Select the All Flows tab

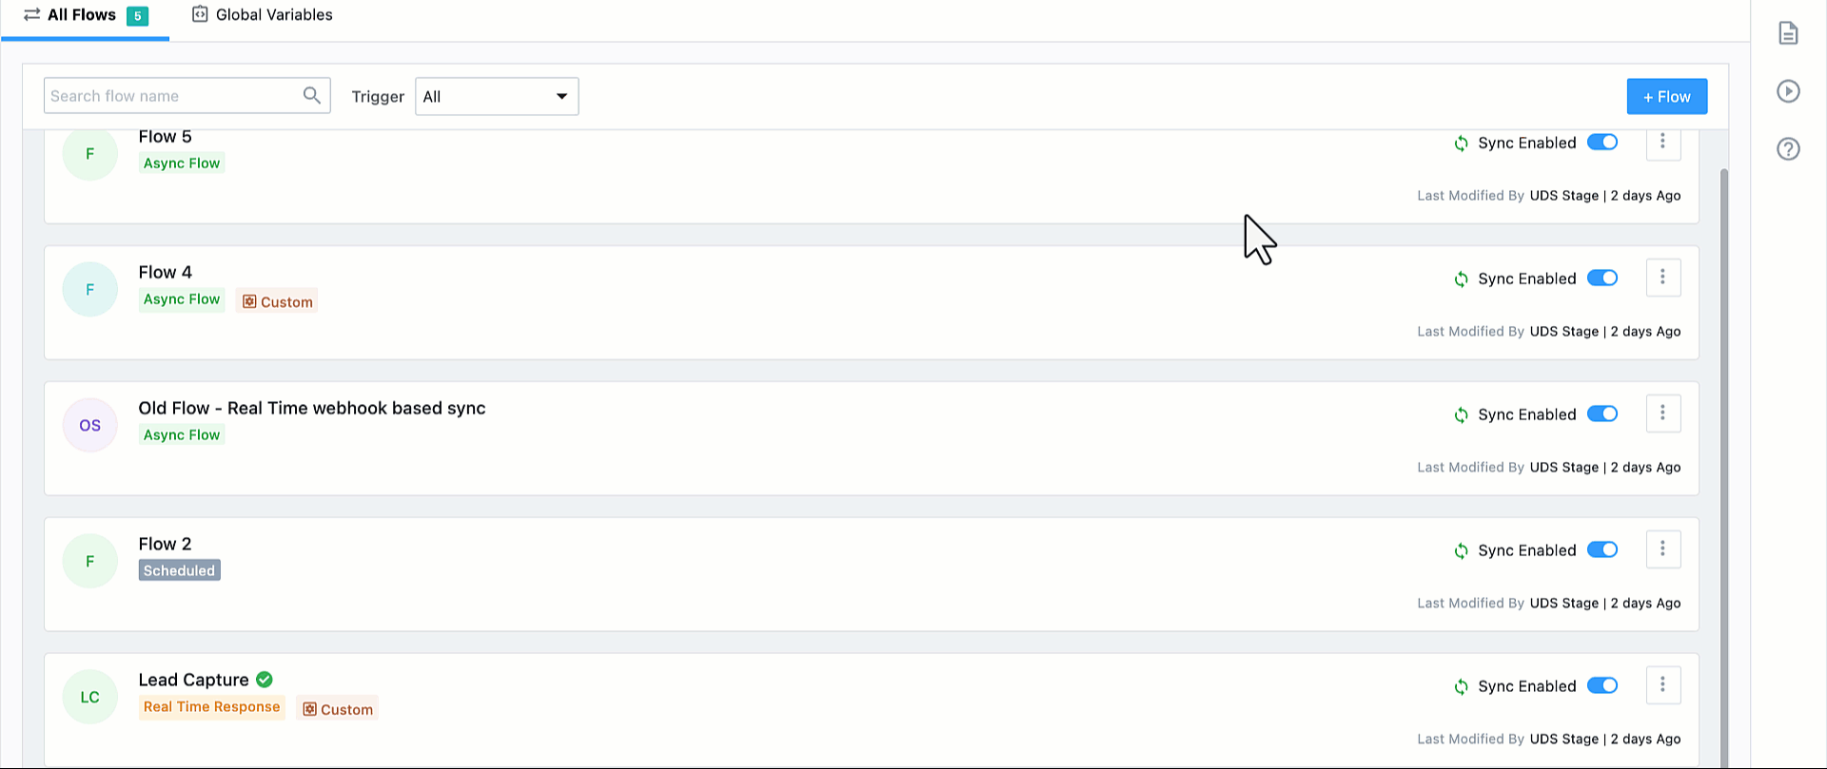coord(84,15)
